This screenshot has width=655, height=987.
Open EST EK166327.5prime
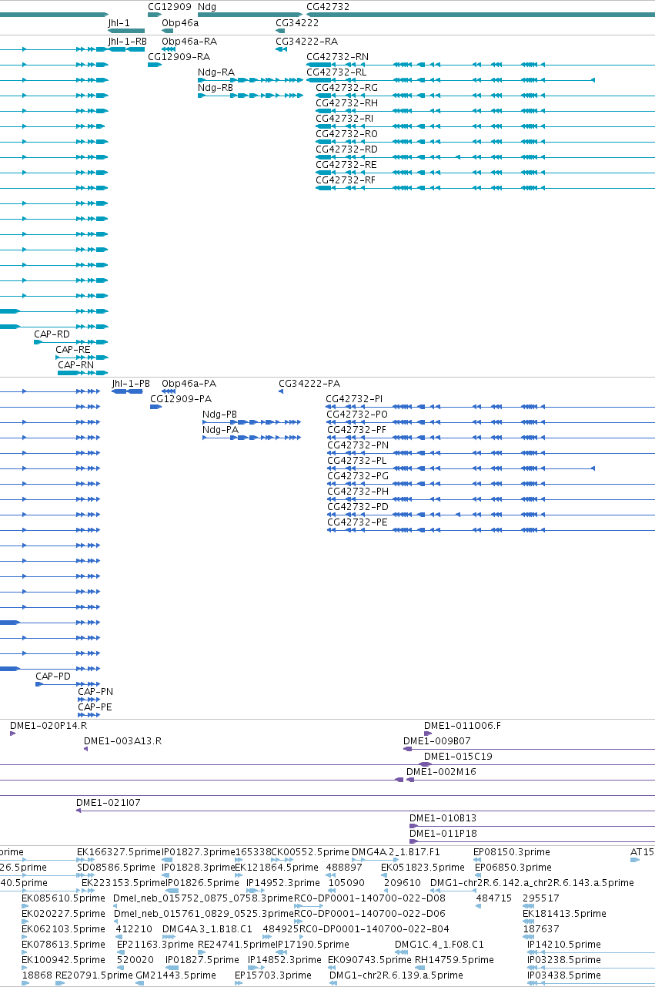click(119, 852)
